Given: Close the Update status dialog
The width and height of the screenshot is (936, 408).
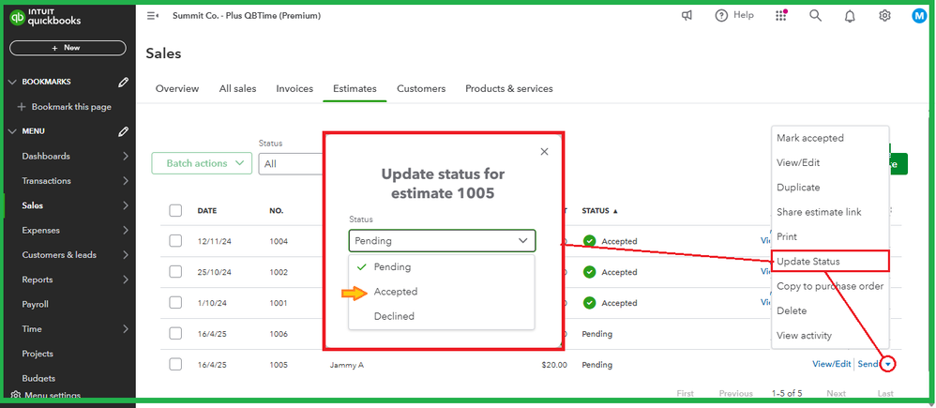Looking at the screenshot, I should coord(544,152).
